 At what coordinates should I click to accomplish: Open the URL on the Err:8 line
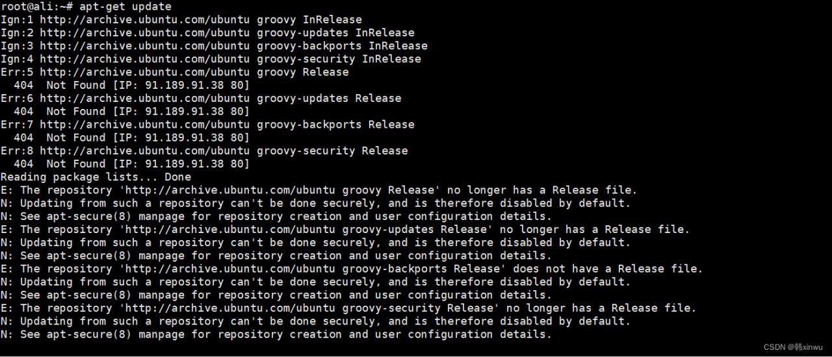point(144,151)
